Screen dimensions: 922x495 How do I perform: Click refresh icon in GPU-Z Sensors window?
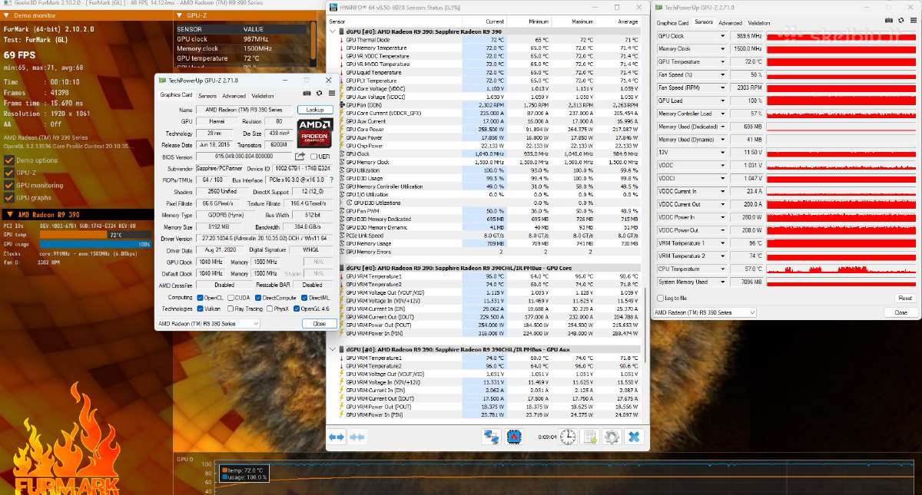point(900,21)
